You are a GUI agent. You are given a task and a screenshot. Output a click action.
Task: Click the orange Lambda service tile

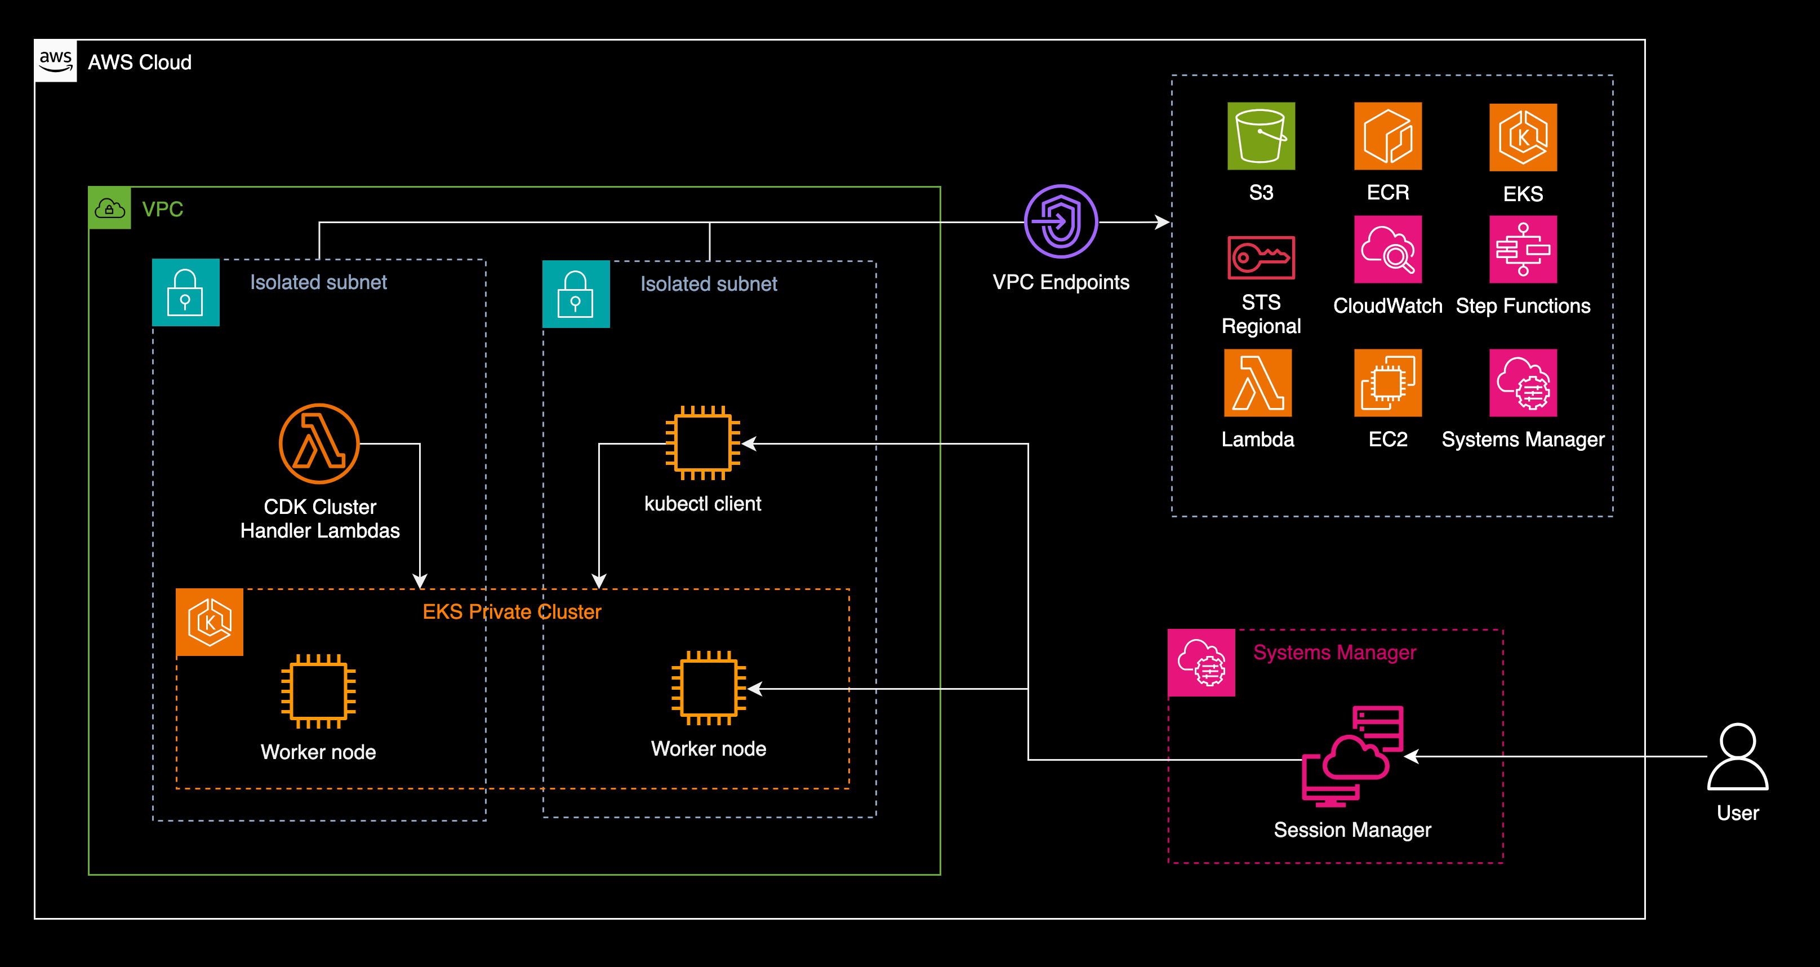pyautogui.click(x=1257, y=383)
